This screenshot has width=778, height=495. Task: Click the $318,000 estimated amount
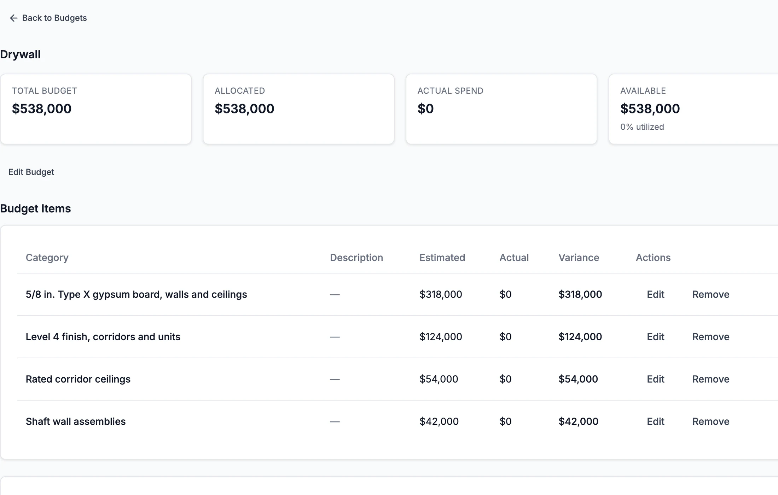point(441,294)
